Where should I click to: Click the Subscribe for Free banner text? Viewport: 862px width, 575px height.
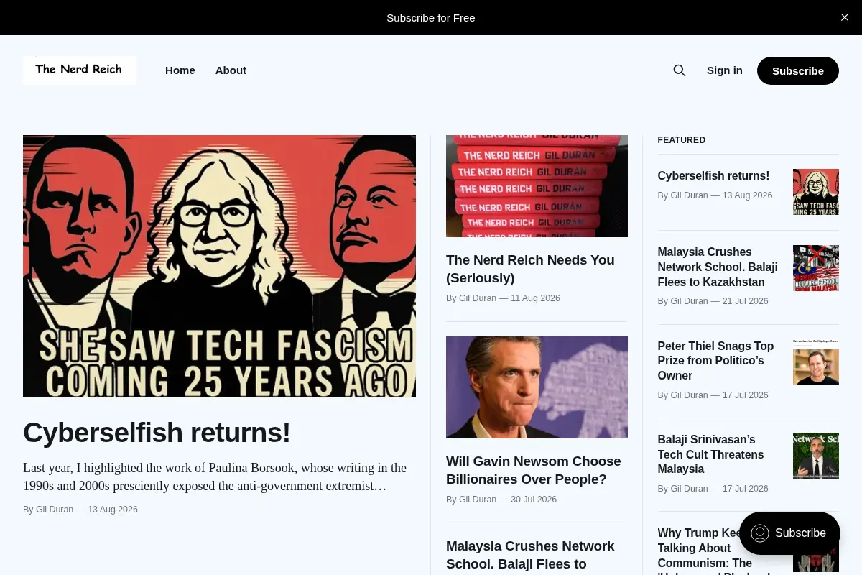tap(431, 17)
